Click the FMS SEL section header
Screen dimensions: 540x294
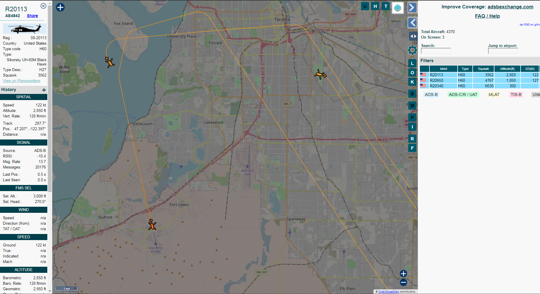(24, 188)
